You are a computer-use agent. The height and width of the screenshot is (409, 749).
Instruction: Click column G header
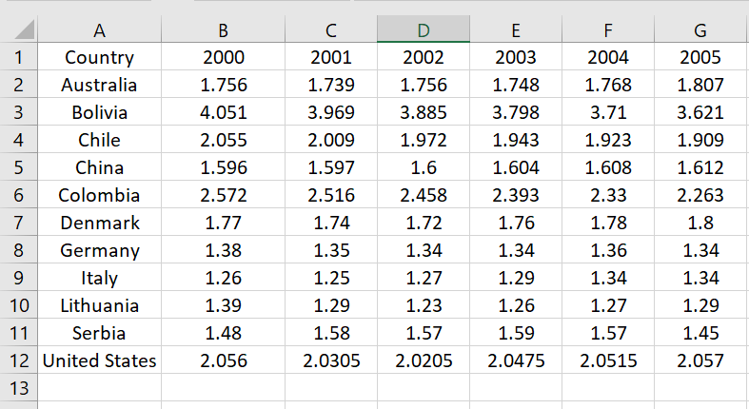point(700,30)
